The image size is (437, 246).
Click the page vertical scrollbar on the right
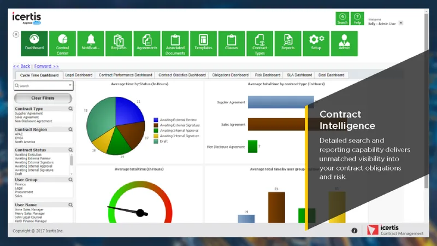point(427,101)
